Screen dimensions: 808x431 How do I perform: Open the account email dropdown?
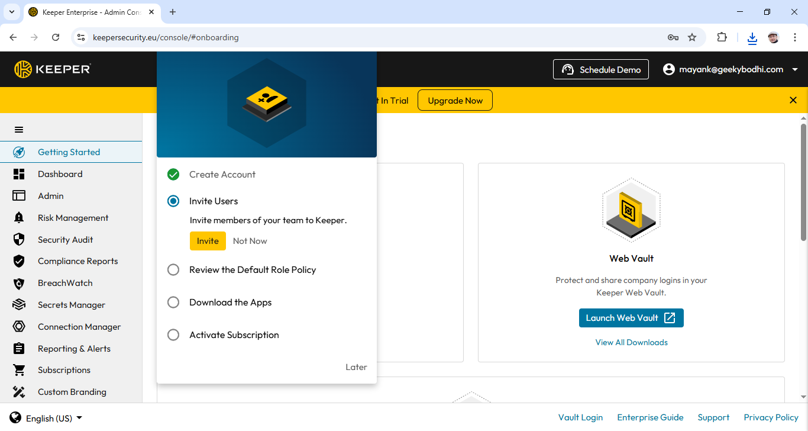731,69
